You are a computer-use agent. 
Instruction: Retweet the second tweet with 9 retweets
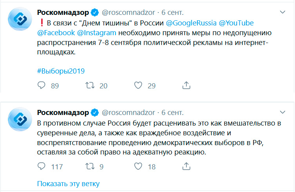(x=90, y=167)
